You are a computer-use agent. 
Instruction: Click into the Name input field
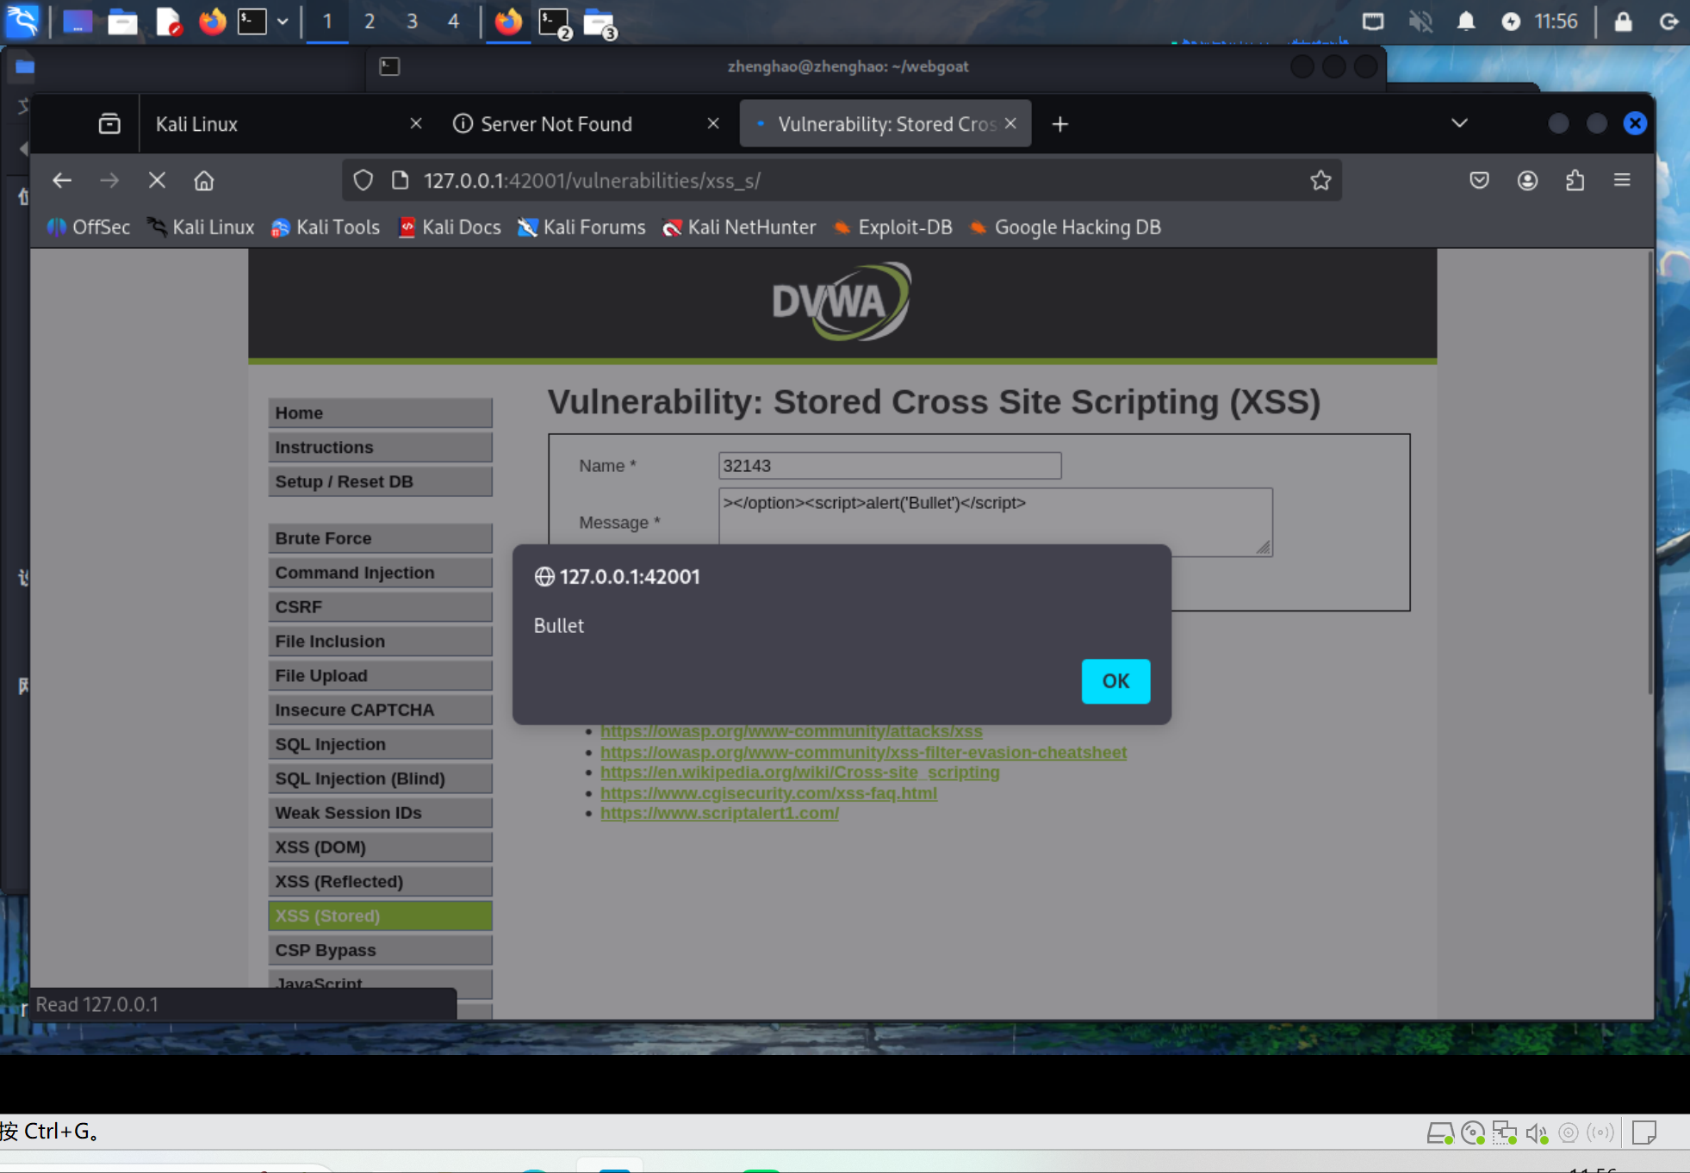[x=889, y=466]
